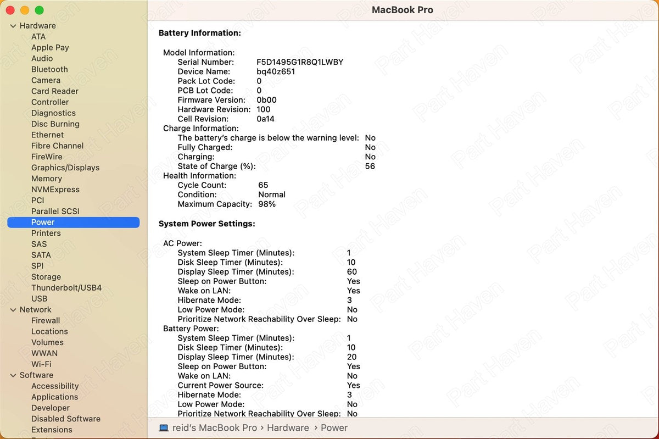This screenshot has width=659, height=439.
Task: Open the Extensions software entry
Action: pyautogui.click(x=52, y=430)
